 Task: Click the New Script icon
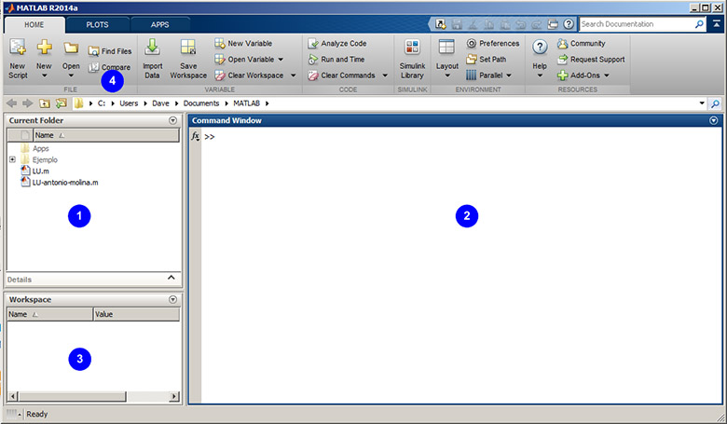(x=18, y=47)
